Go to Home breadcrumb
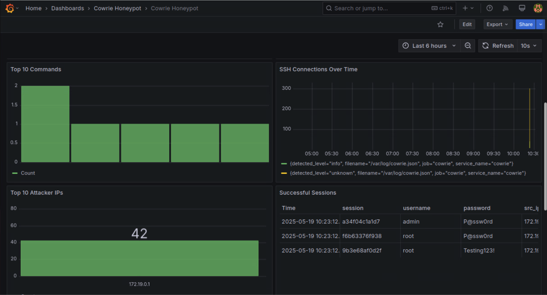The height and width of the screenshot is (295, 547). [x=33, y=8]
